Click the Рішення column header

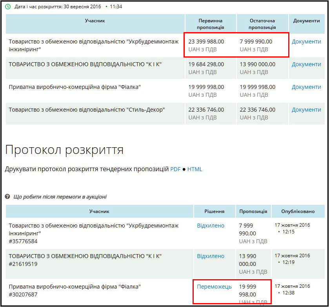[x=214, y=211]
